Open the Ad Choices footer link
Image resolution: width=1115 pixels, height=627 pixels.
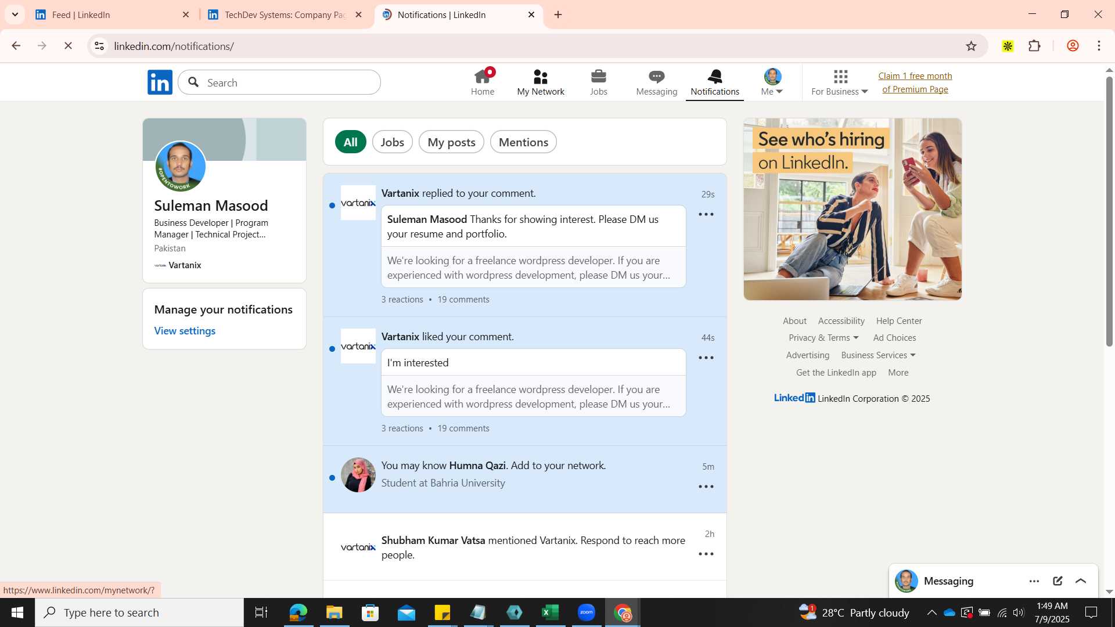pyautogui.click(x=894, y=338)
